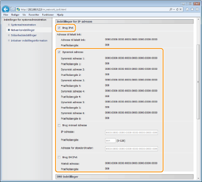Click the manual IP-adresse input field
The height and width of the screenshot is (182, 202).
(x=131, y=132)
